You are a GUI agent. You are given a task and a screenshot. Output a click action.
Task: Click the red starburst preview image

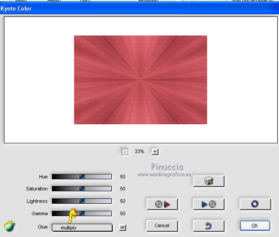tap(141, 80)
